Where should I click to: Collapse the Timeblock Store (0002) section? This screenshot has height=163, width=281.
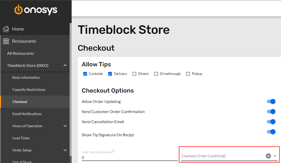[x=65, y=65]
